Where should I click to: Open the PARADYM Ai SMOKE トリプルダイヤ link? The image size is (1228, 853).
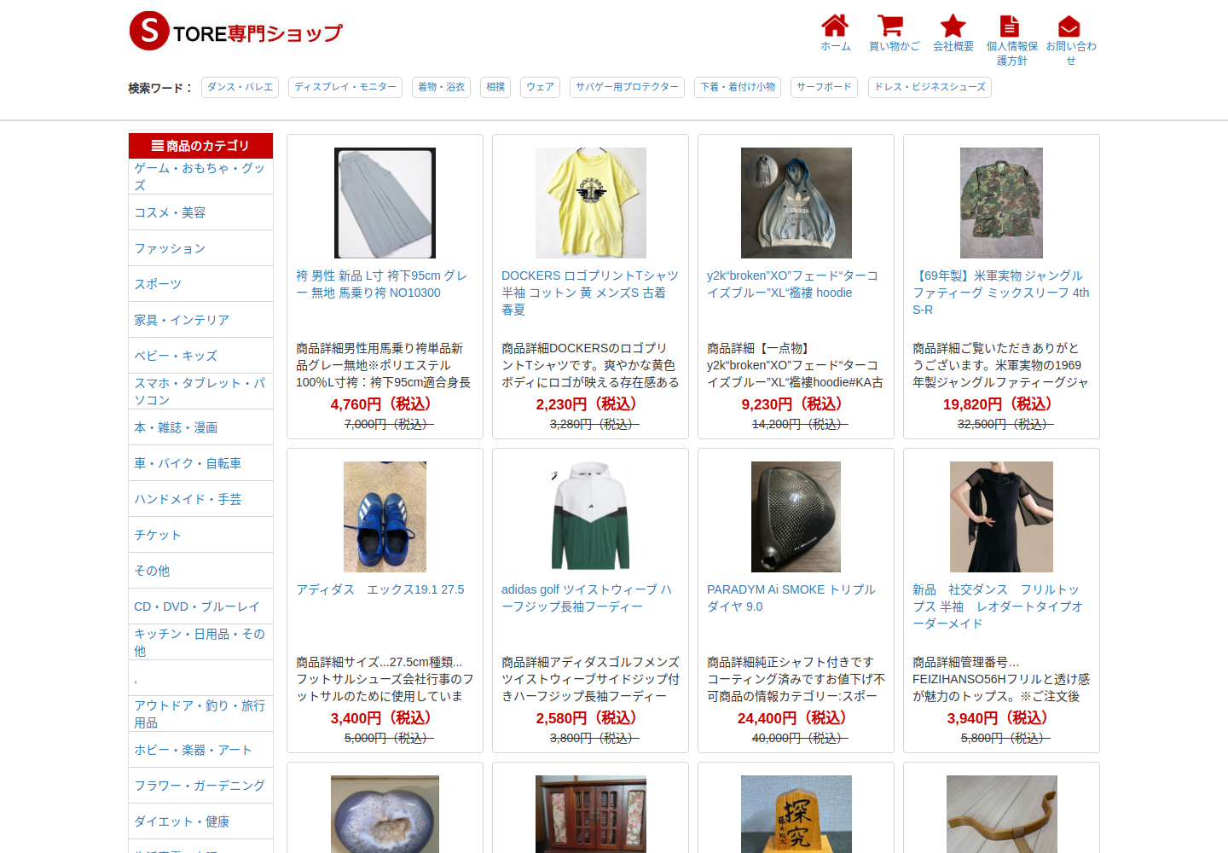click(x=791, y=598)
